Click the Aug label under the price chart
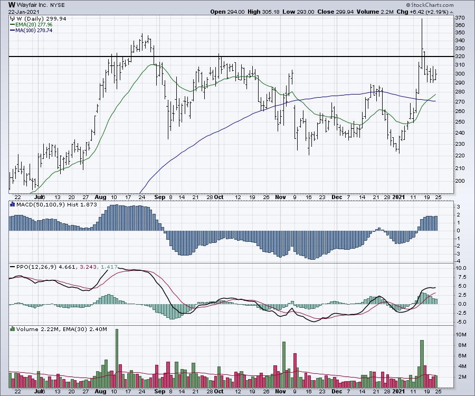 pos(100,197)
